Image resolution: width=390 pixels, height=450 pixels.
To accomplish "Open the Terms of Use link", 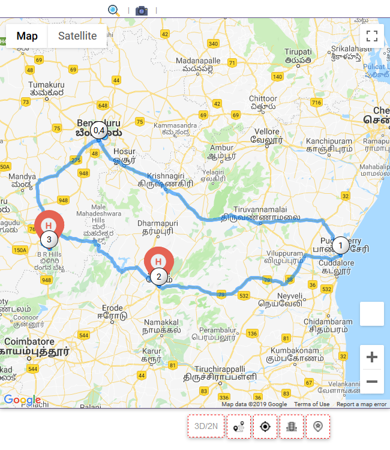I will [x=311, y=404].
